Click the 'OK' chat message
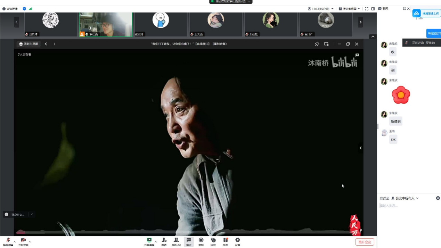 [x=393, y=140]
